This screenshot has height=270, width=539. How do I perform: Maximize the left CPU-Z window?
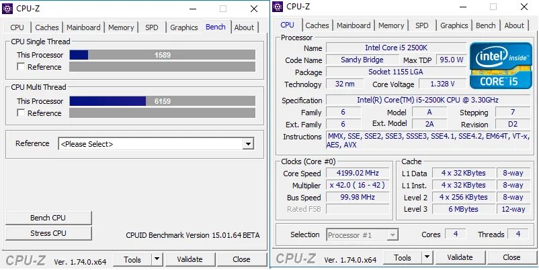click(x=223, y=9)
